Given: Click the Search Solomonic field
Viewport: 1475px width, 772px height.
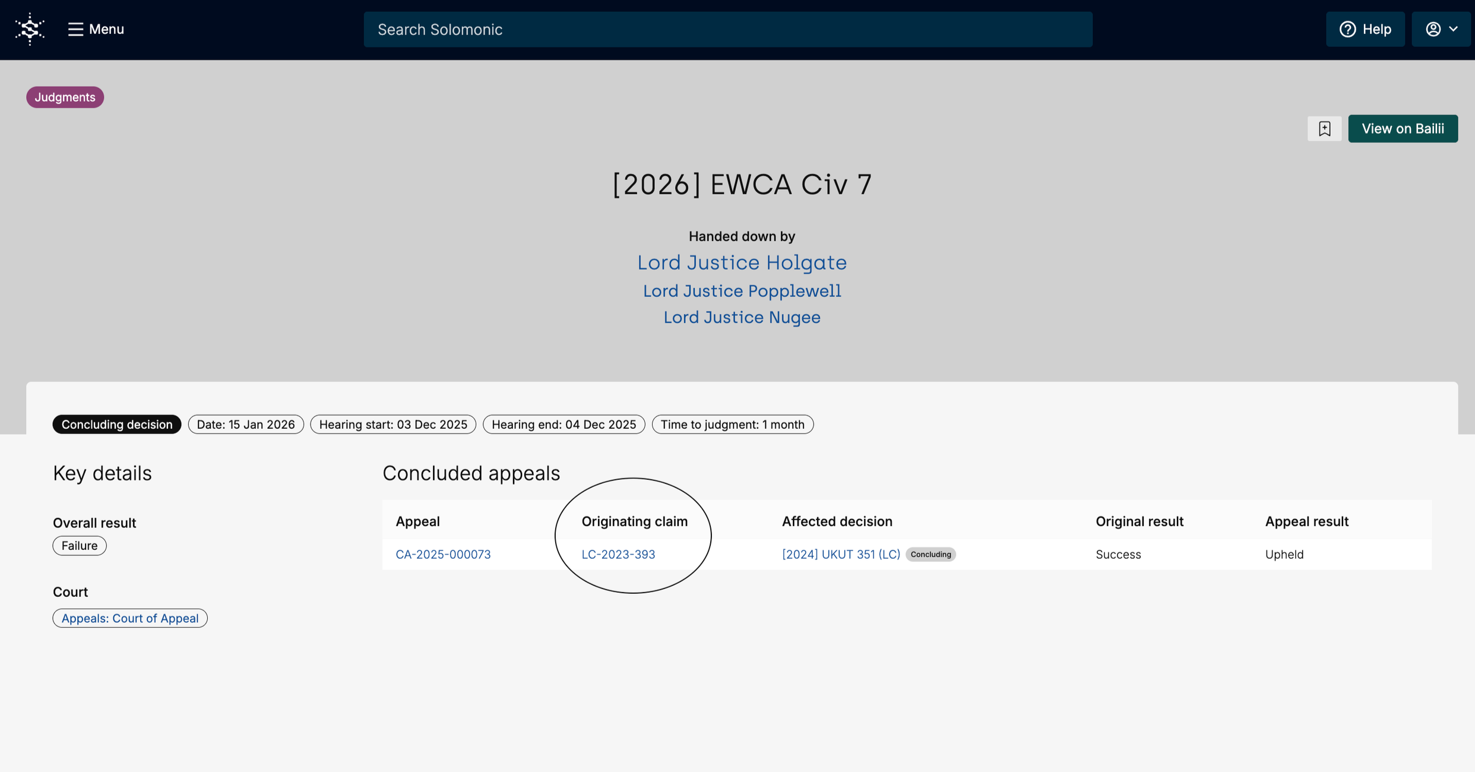Looking at the screenshot, I should (727, 29).
